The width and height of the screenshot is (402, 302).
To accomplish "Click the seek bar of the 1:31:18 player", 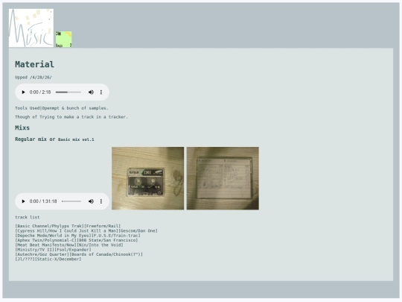I will pyautogui.click(x=71, y=201).
